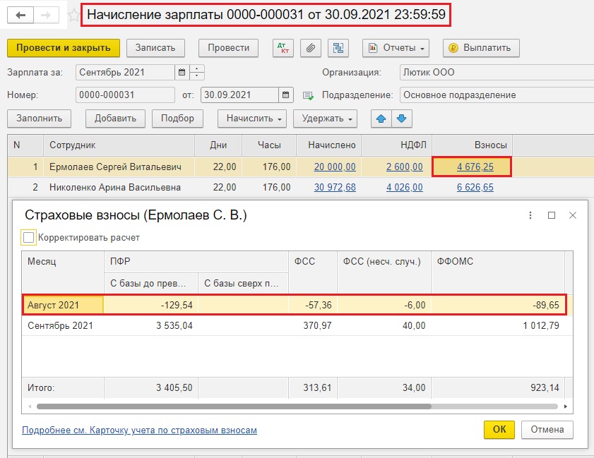Click the Взносы column header
This screenshot has height=458, width=594.
click(472, 145)
